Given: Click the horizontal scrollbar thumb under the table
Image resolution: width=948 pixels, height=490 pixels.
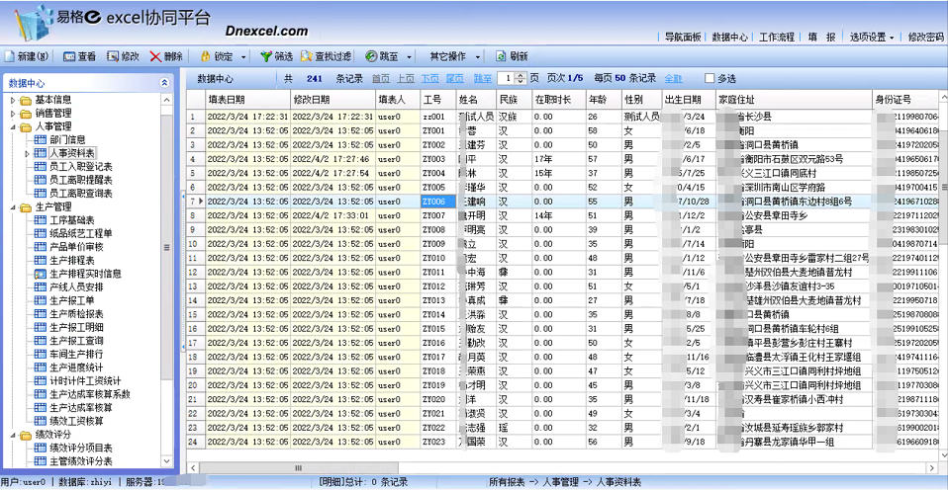Looking at the screenshot, I should (299, 467).
